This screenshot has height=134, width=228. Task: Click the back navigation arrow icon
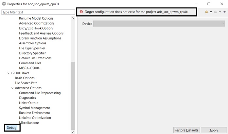(x=206, y=12)
